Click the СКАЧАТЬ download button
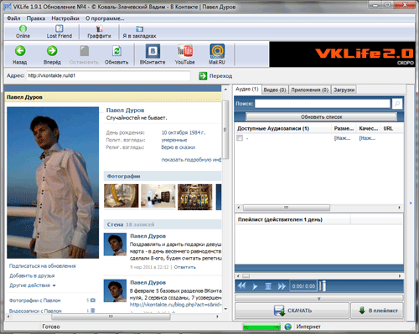Viewport: 419px width, 334px height. coord(292,311)
